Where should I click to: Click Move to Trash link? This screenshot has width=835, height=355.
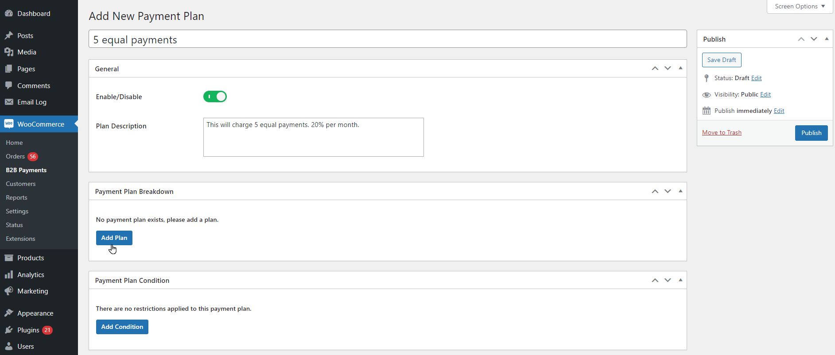(722, 132)
